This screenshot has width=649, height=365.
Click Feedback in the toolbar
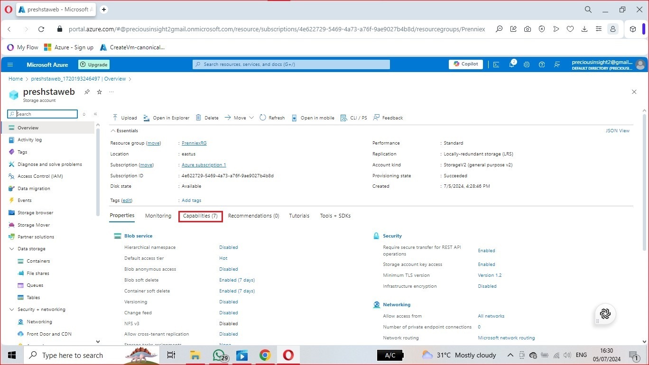388,118
